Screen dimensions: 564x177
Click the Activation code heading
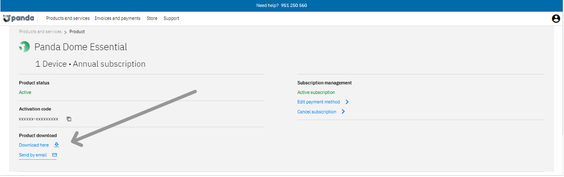(x=35, y=109)
